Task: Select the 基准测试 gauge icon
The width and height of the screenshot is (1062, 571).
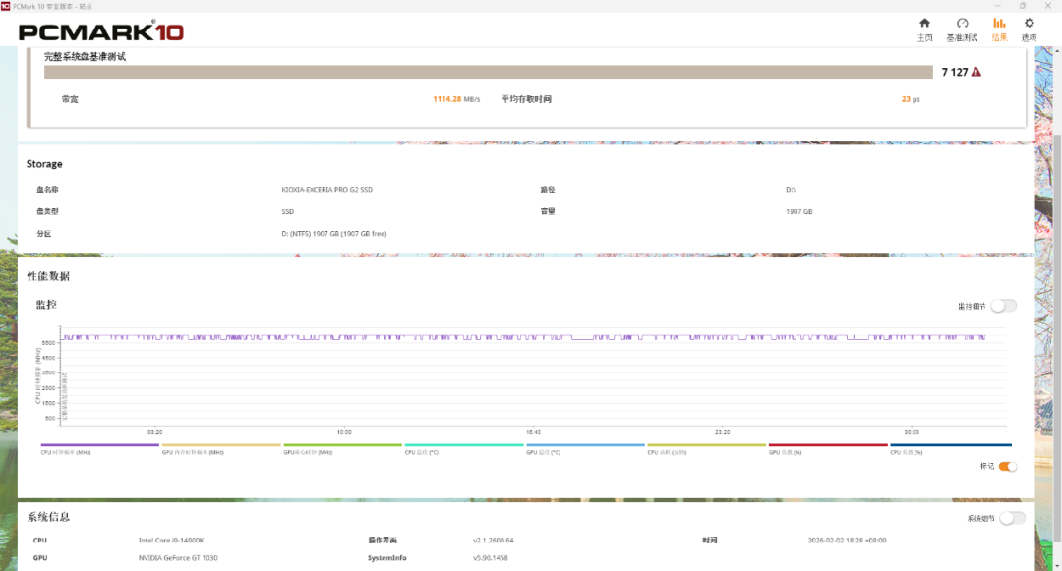Action: [x=964, y=25]
